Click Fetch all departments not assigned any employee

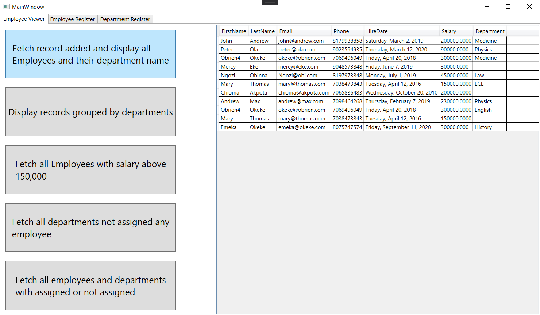tap(90, 228)
